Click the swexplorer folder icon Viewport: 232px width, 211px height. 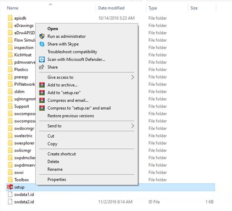coord(10,143)
